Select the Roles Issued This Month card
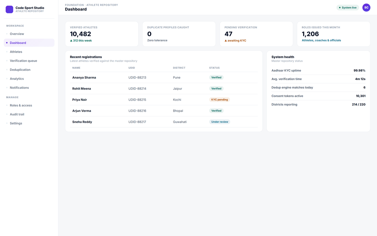Image resolution: width=377 pixels, height=236 pixels. (333, 34)
